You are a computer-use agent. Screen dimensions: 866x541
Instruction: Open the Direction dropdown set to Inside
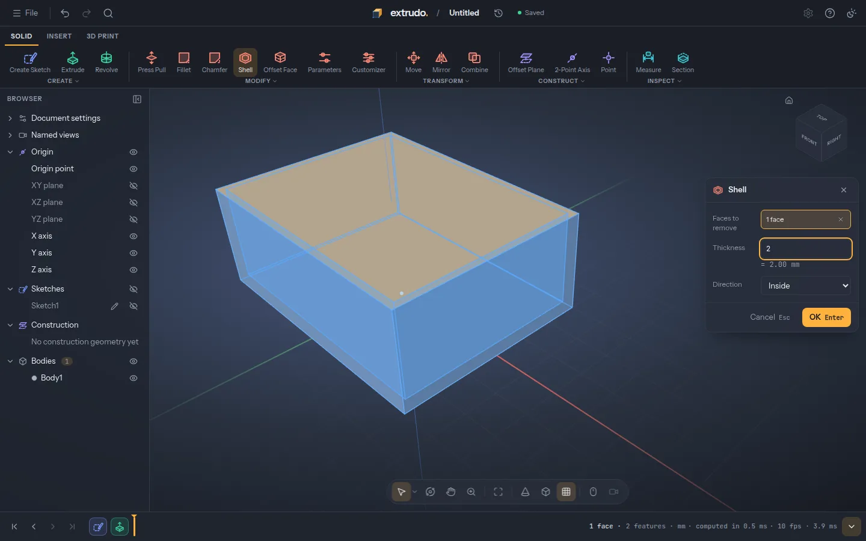(806, 286)
